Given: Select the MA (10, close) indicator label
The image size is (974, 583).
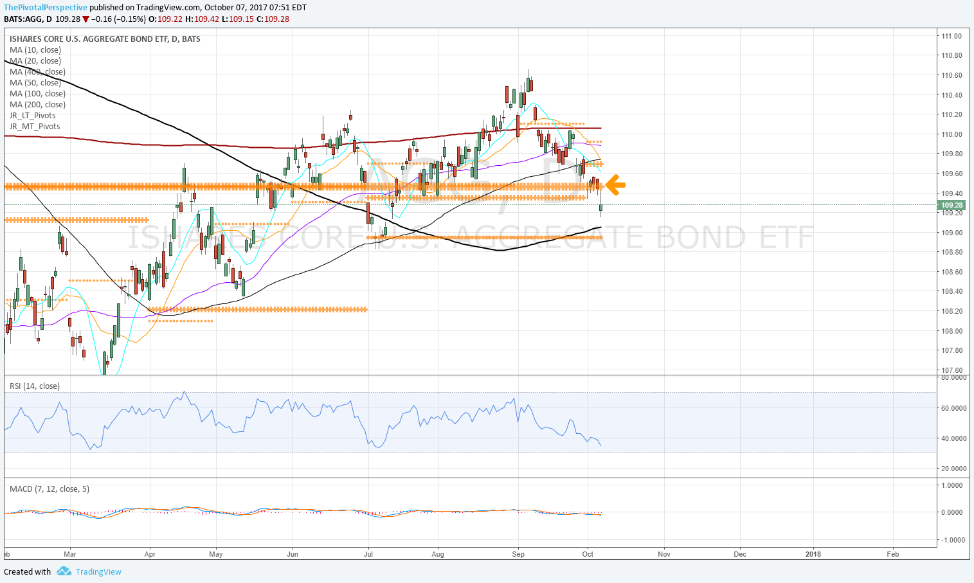Looking at the screenshot, I should click(x=35, y=49).
